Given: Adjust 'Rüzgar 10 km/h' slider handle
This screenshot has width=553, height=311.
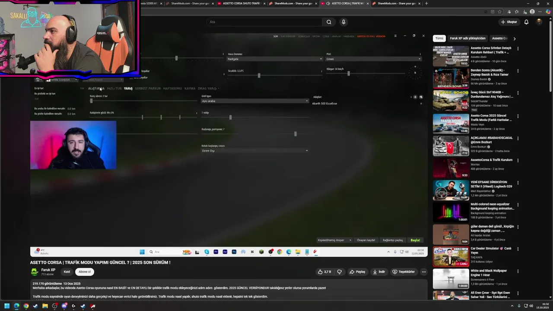Looking at the screenshot, I should point(349,73).
